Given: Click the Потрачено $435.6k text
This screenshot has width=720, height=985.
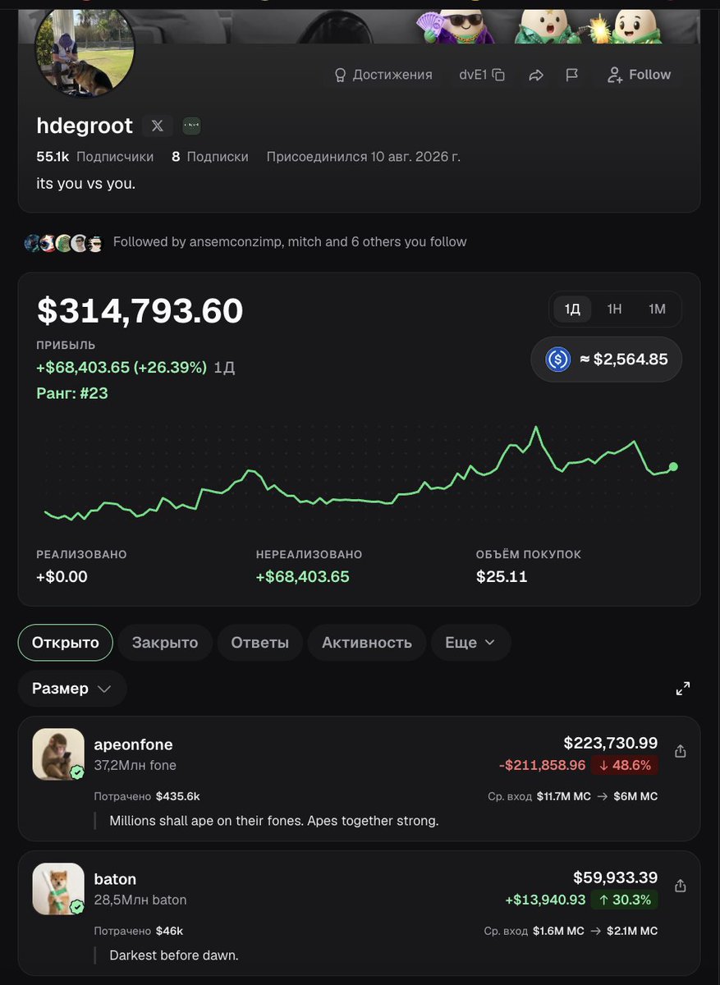Looking at the screenshot, I should 147,796.
